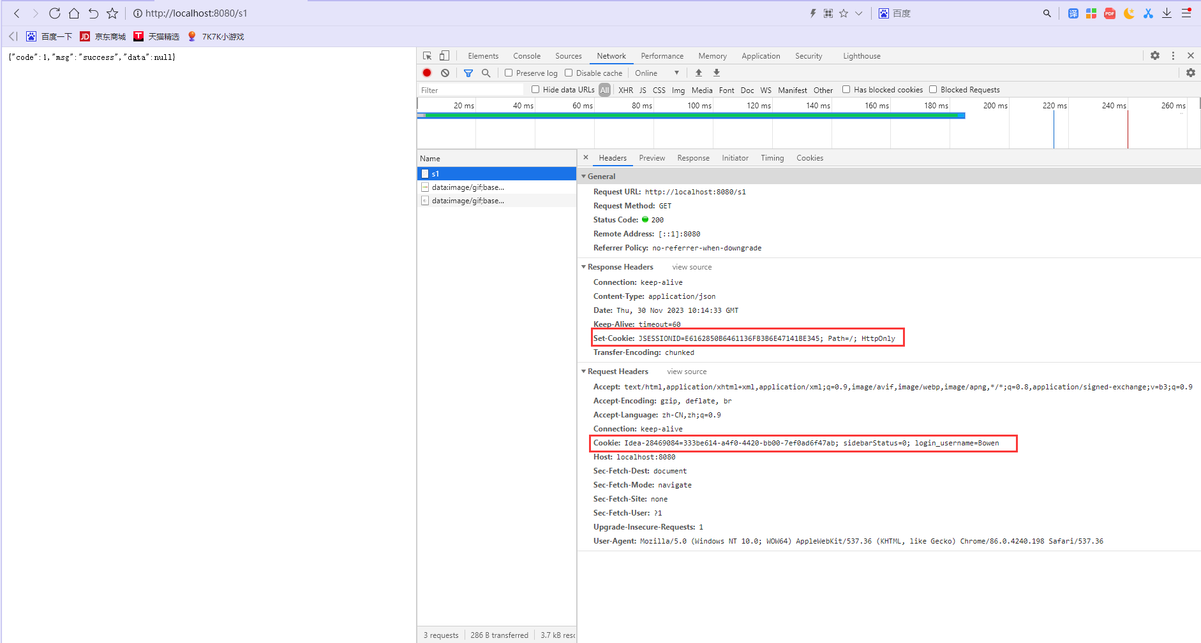Open DevTools three-dot customize menu
Viewport: 1201px width, 643px height.
click(1173, 56)
